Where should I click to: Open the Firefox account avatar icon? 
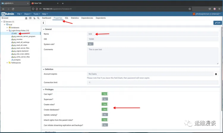tap(215, 9)
